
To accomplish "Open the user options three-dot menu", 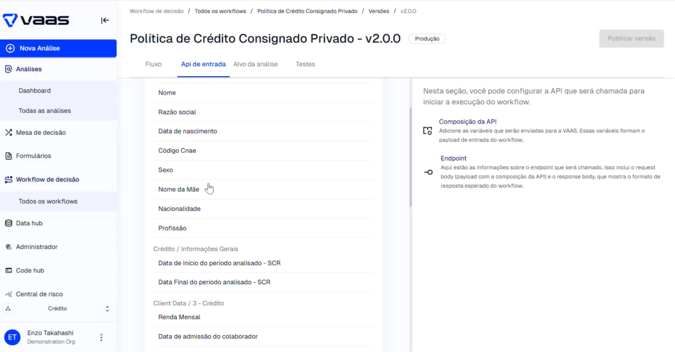I will (x=101, y=338).
